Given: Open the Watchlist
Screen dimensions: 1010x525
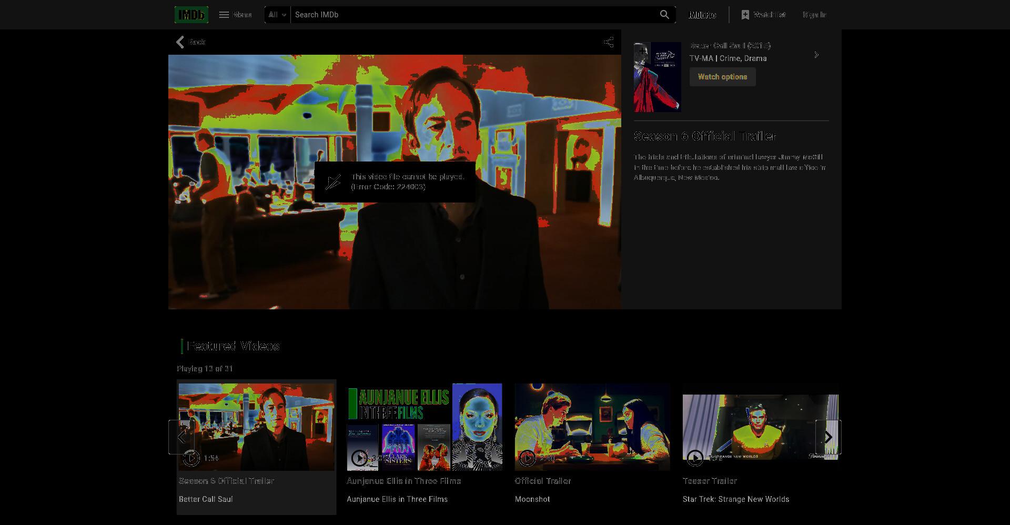Looking at the screenshot, I should (x=763, y=15).
